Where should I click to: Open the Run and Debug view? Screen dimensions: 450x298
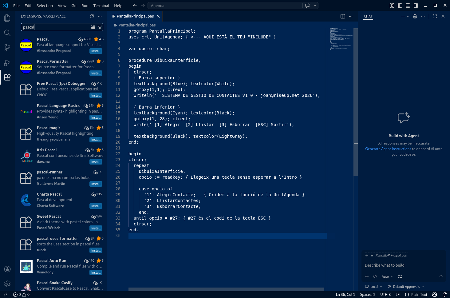pos(7,63)
